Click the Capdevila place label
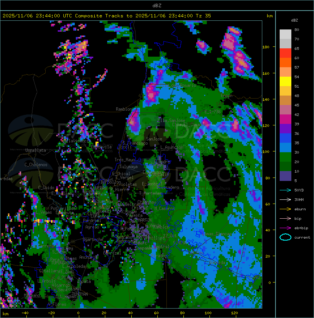 [101, 147]
